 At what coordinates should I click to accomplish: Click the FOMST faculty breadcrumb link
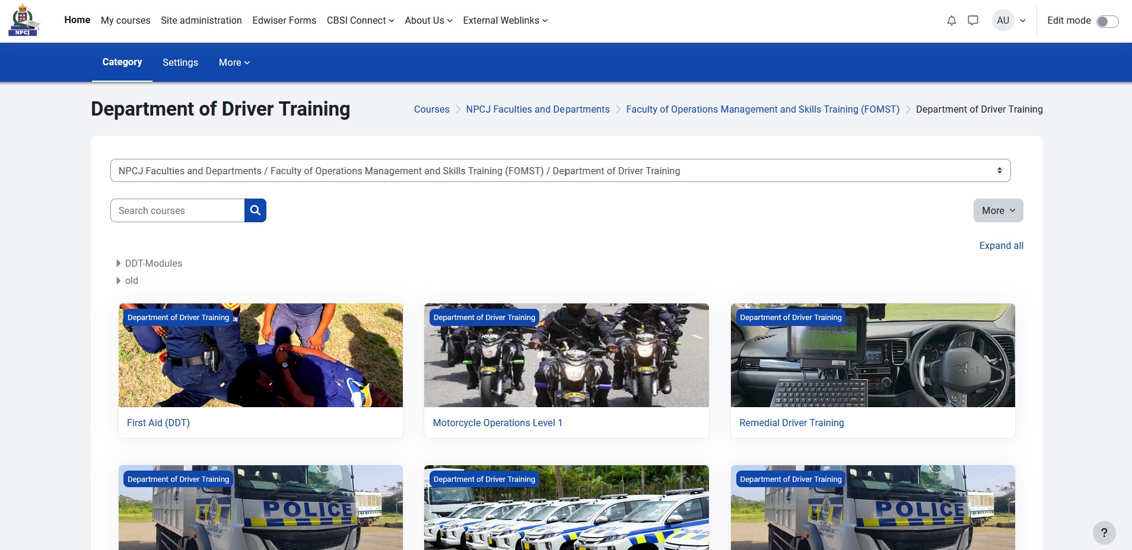tap(762, 110)
